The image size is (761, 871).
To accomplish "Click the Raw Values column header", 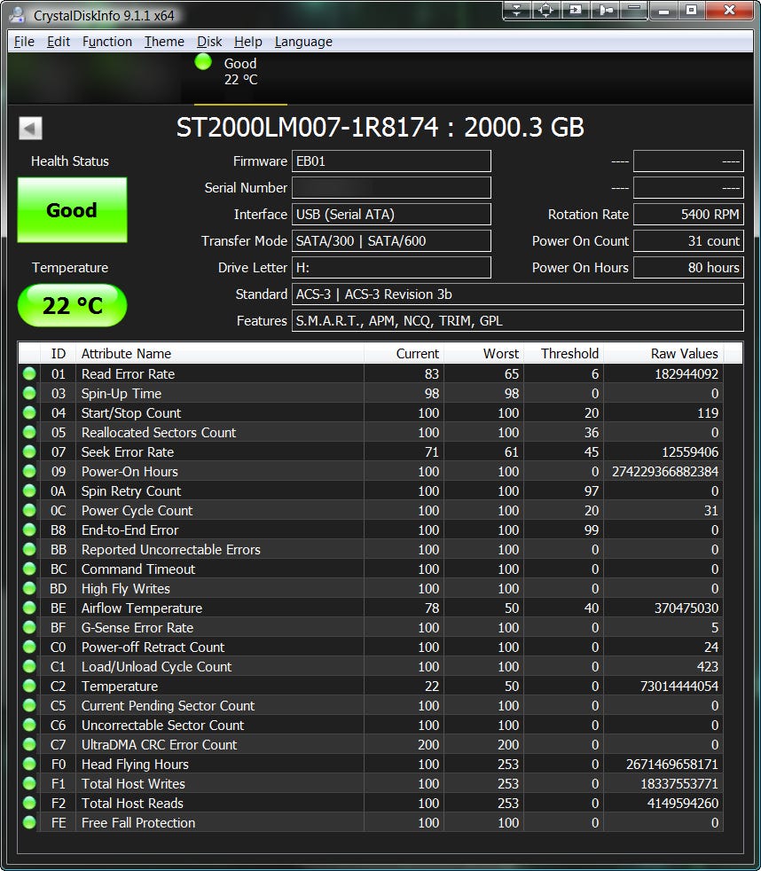I will [663, 353].
